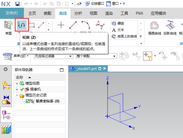This screenshot has width=183, height=138.
Task: Select the Point plus tool
Action: tap(61, 25)
